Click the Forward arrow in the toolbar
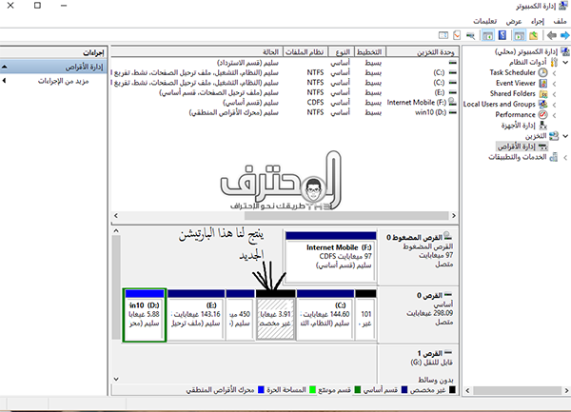Image resolution: width=571 pixels, height=412 pixels. 550,35
